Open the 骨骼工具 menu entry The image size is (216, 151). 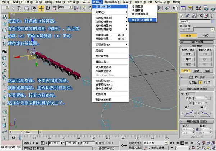110,62
